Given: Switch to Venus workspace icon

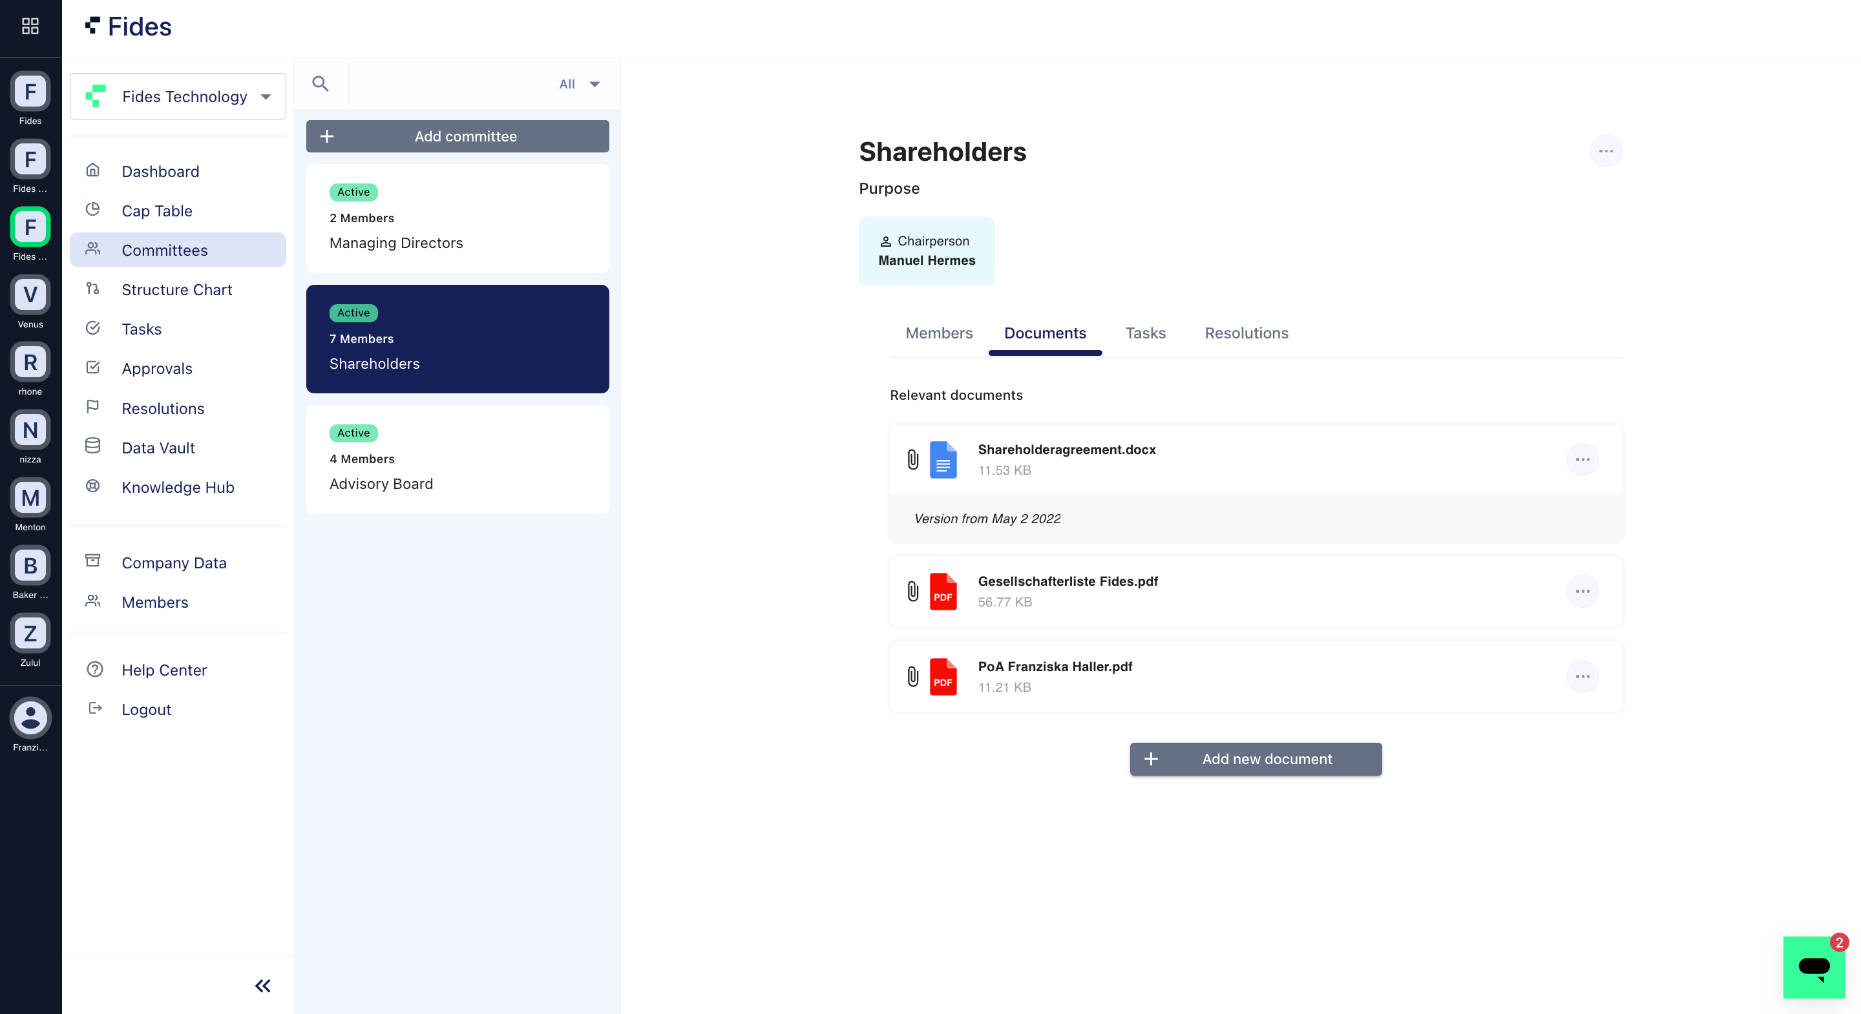Looking at the screenshot, I should pyautogui.click(x=30, y=295).
